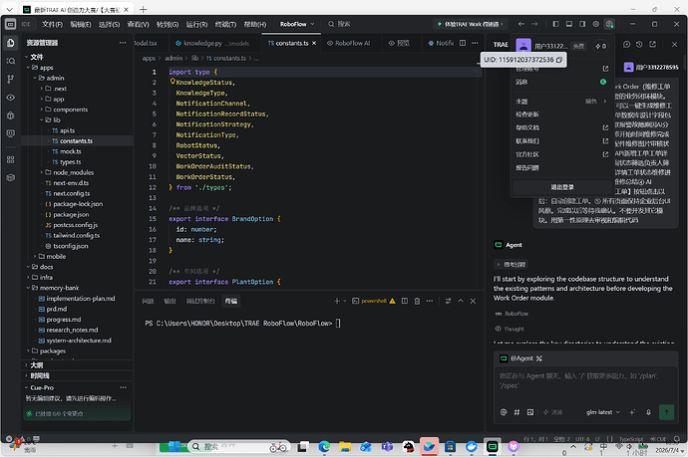This screenshot has height=457, width=688.
Task: Click the 退出登录 logout button
Action: point(562,187)
